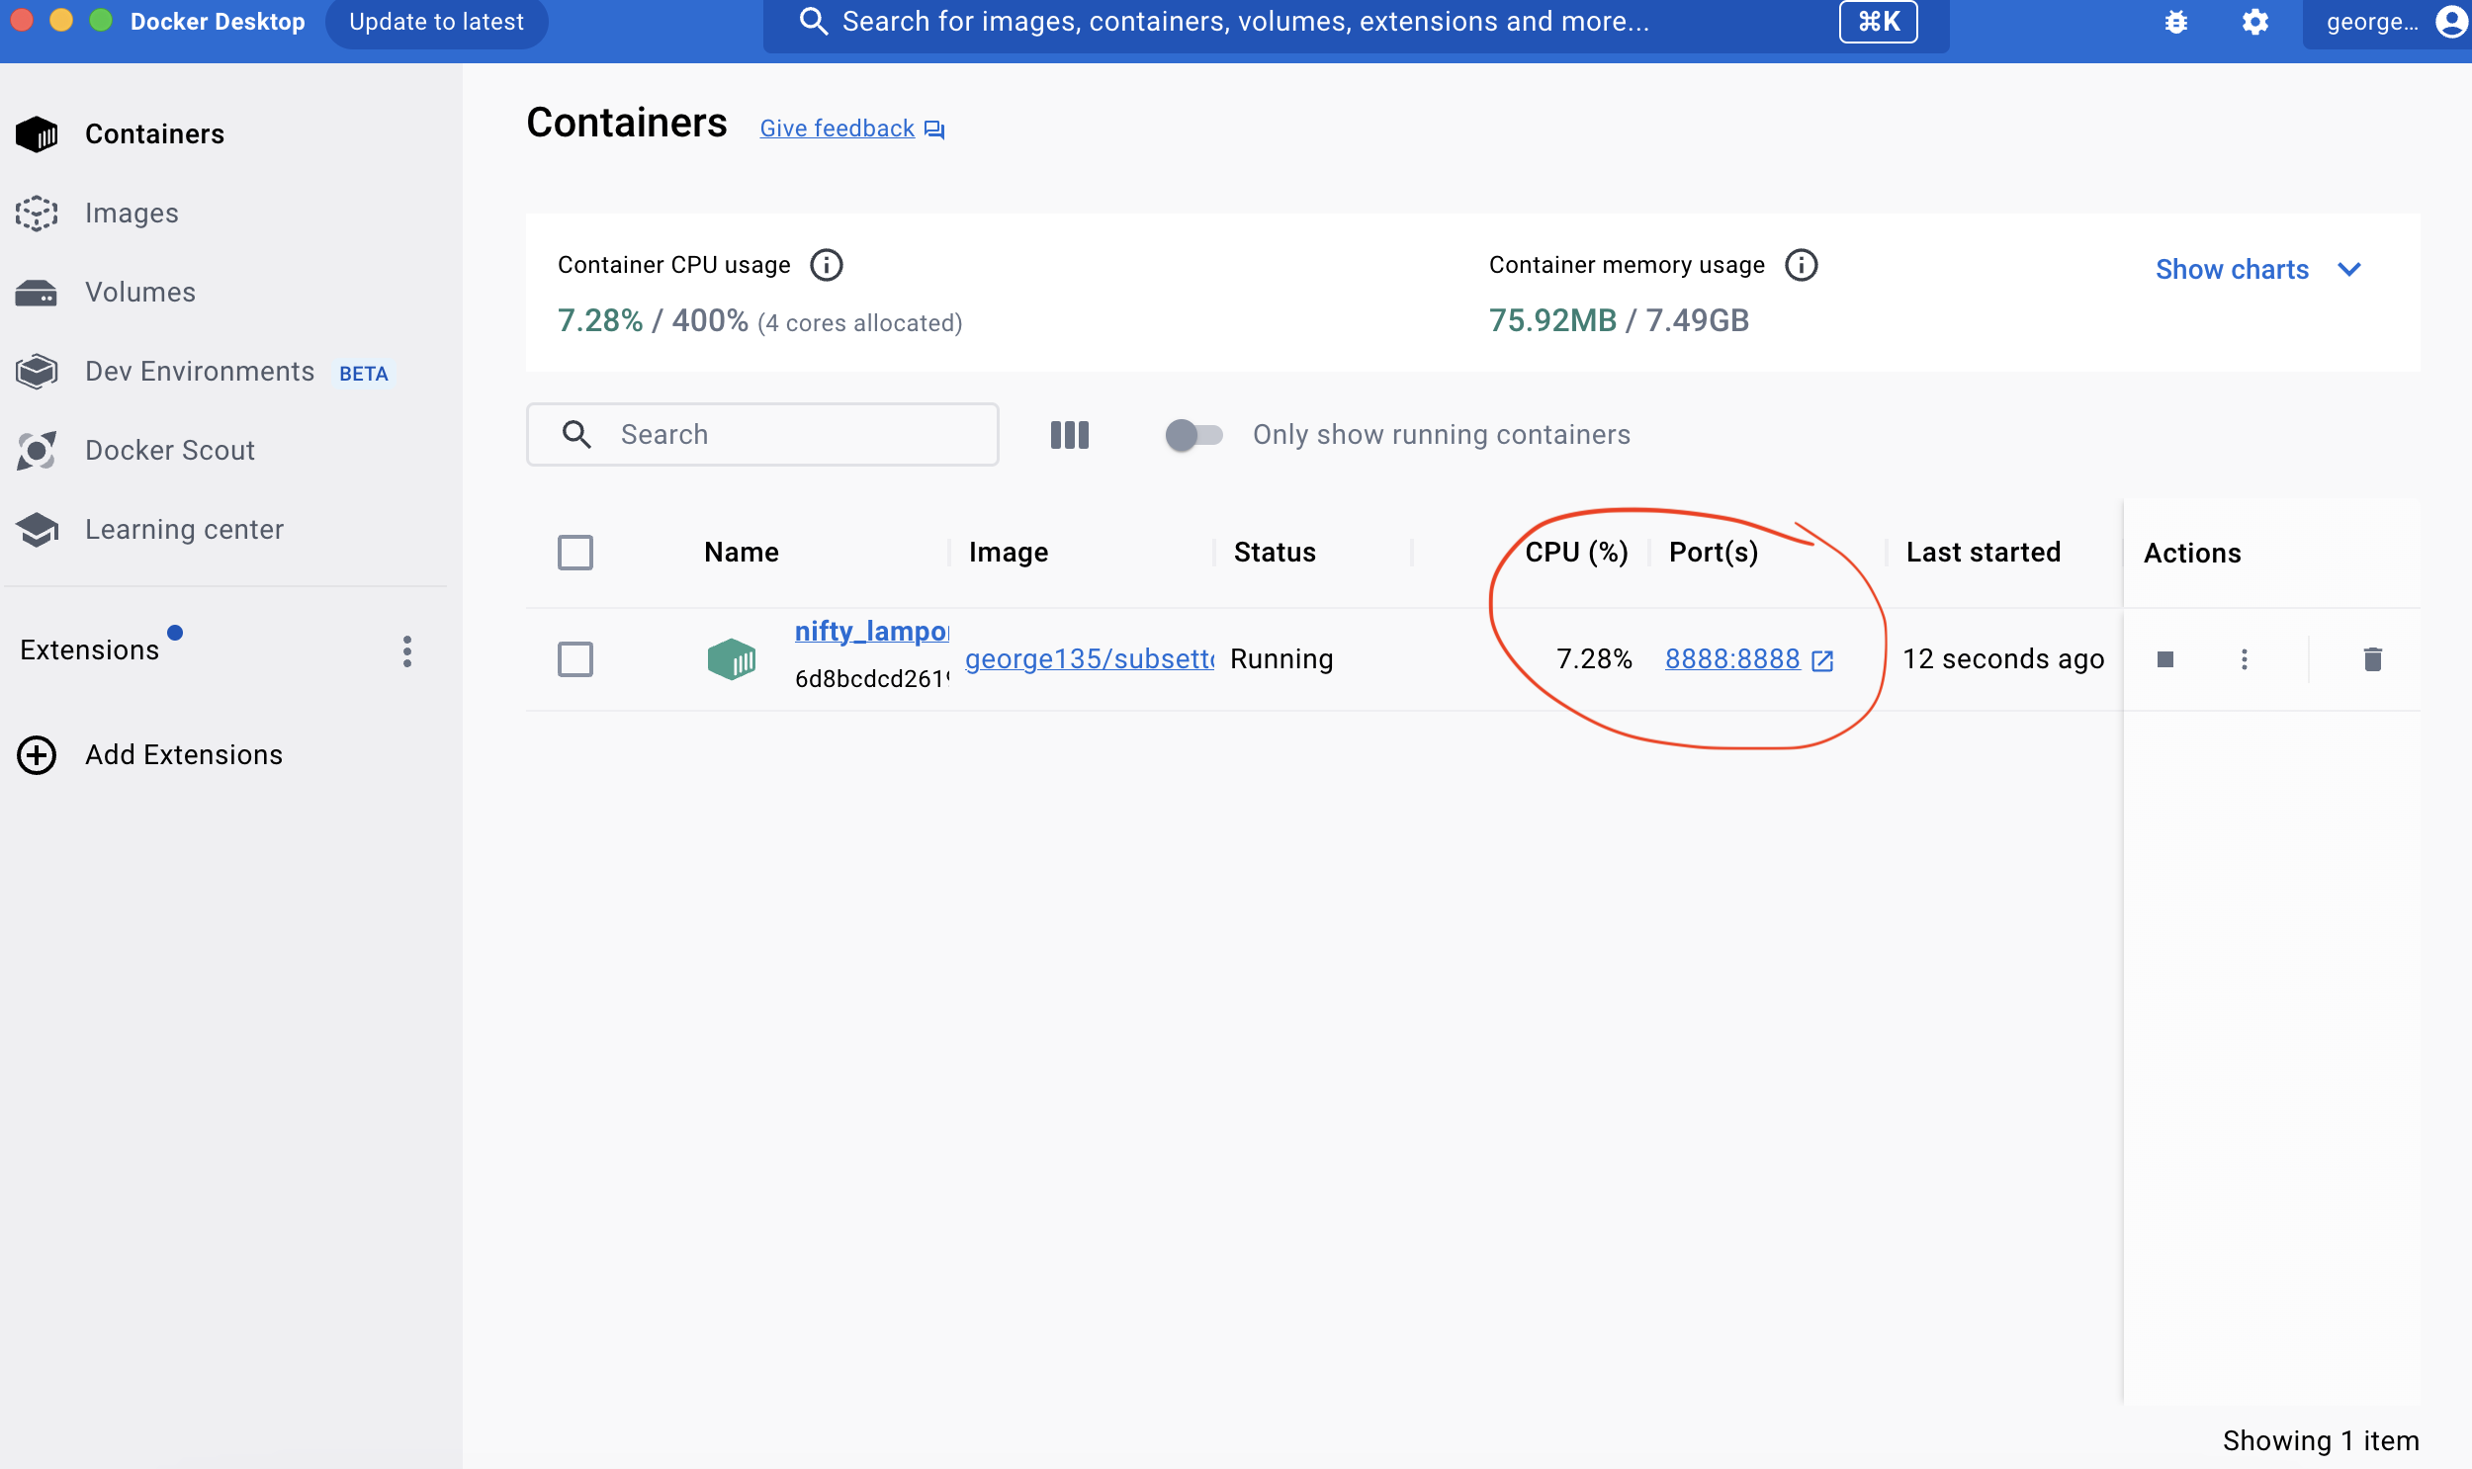The image size is (2472, 1469).
Task: Click the search input field
Action: [762, 434]
